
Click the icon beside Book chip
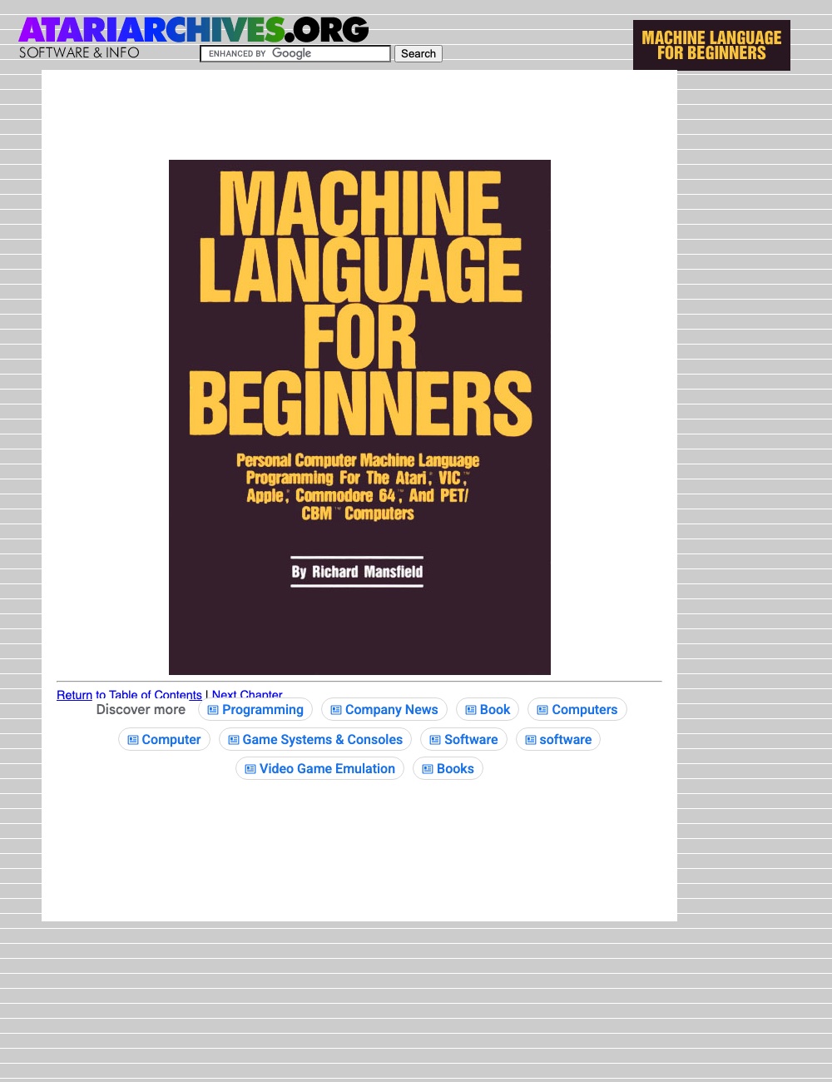(x=471, y=710)
